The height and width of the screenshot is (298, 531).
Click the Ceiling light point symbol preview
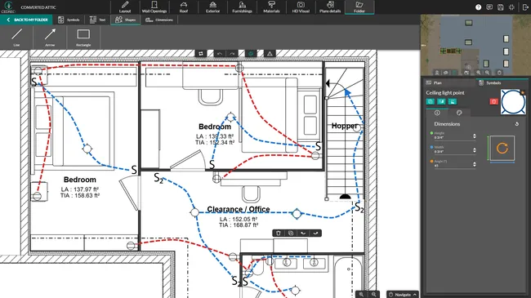pyautogui.click(x=513, y=102)
